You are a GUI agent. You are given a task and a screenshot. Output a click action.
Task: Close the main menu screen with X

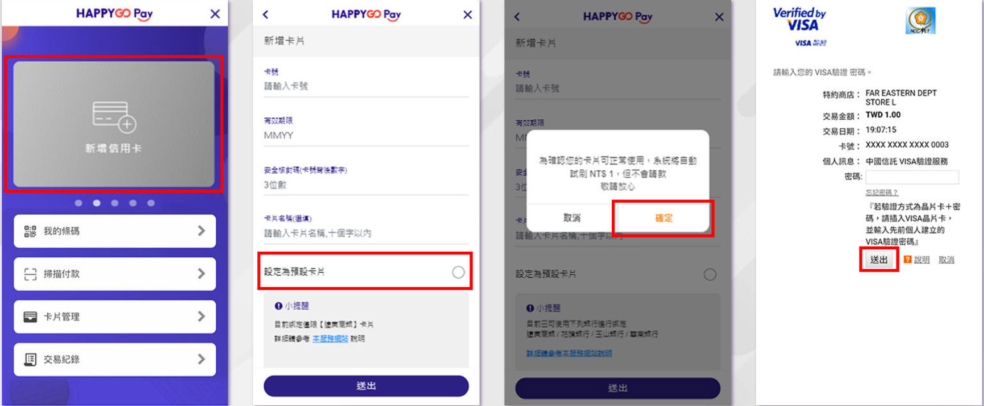(x=215, y=14)
